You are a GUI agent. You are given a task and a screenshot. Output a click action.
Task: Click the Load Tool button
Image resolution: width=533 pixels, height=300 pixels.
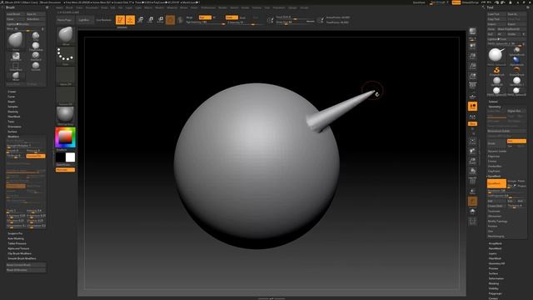point(496,14)
